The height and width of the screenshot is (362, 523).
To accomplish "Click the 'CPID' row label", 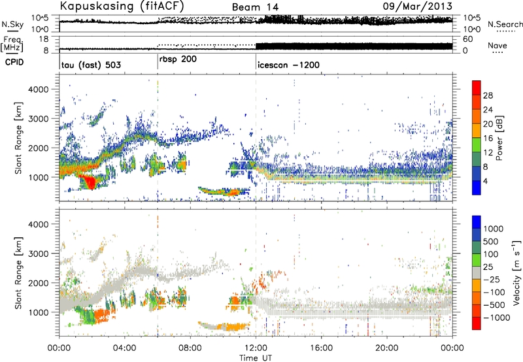I will pos(14,62).
